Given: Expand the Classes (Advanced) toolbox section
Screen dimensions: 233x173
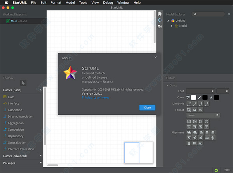Looking at the screenshot, I should click(41, 156).
